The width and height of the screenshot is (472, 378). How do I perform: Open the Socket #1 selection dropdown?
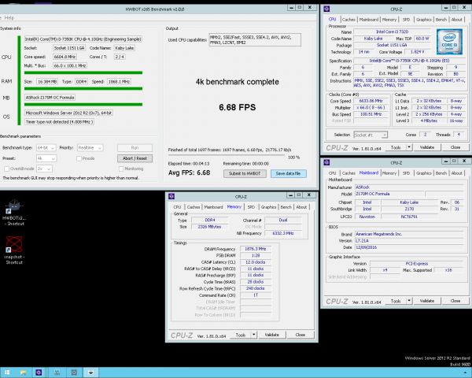[371, 135]
